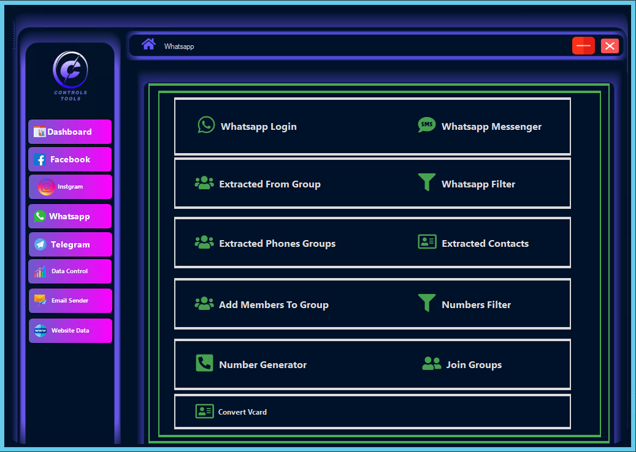Viewport: 636px width, 452px height.
Task: Click the Website Data globe icon
Action: click(x=40, y=331)
